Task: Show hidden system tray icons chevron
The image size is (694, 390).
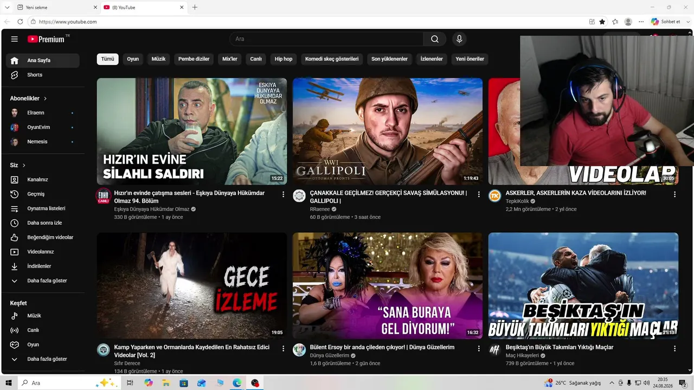Action: tap(612, 383)
